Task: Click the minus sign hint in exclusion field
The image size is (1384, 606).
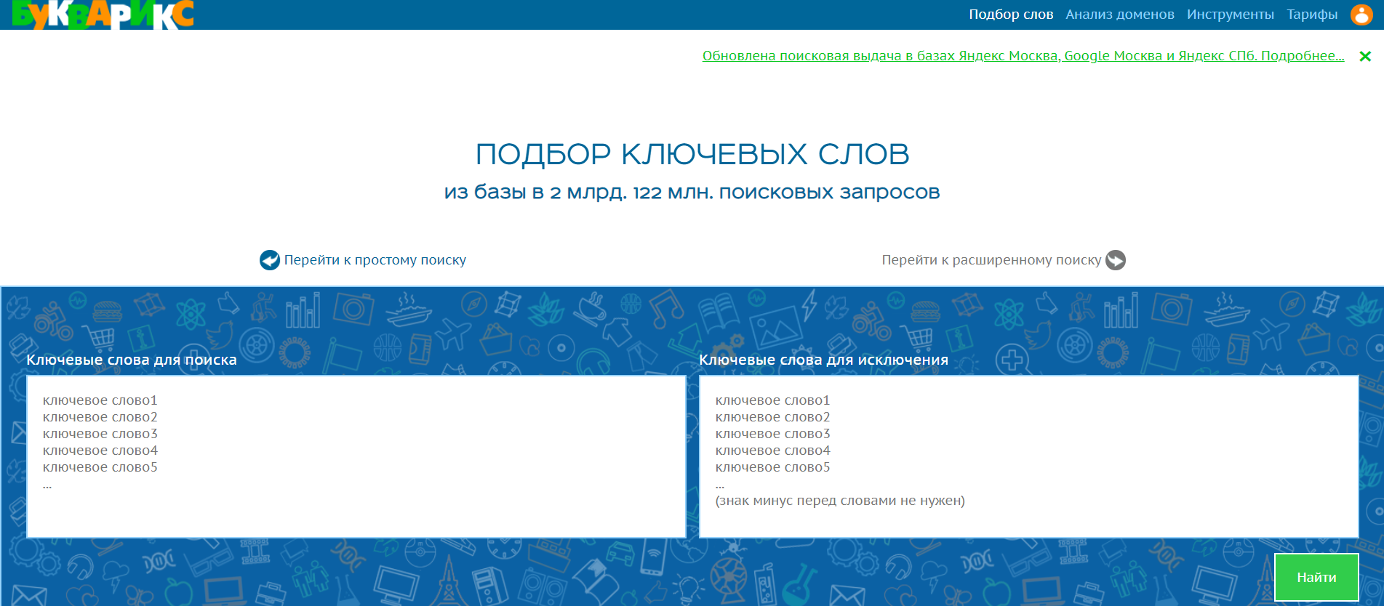Action: [x=840, y=501]
